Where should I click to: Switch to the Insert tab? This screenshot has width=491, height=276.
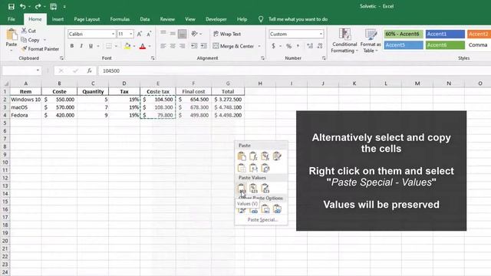coord(58,19)
